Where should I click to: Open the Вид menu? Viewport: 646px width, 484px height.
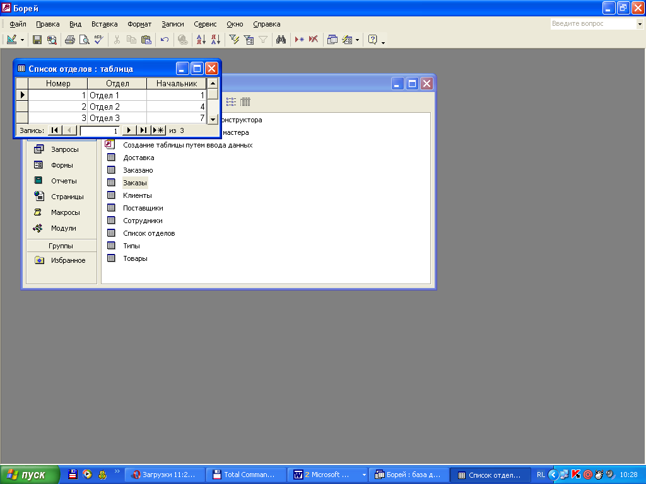[x=76, y=24]
